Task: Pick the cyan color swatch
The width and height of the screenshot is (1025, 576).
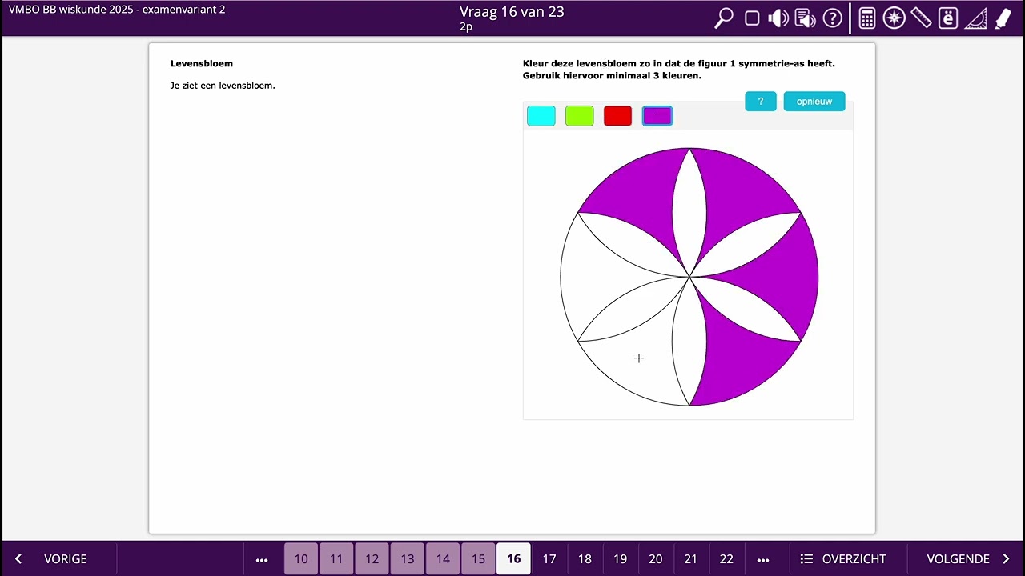Action: point(541,116)
